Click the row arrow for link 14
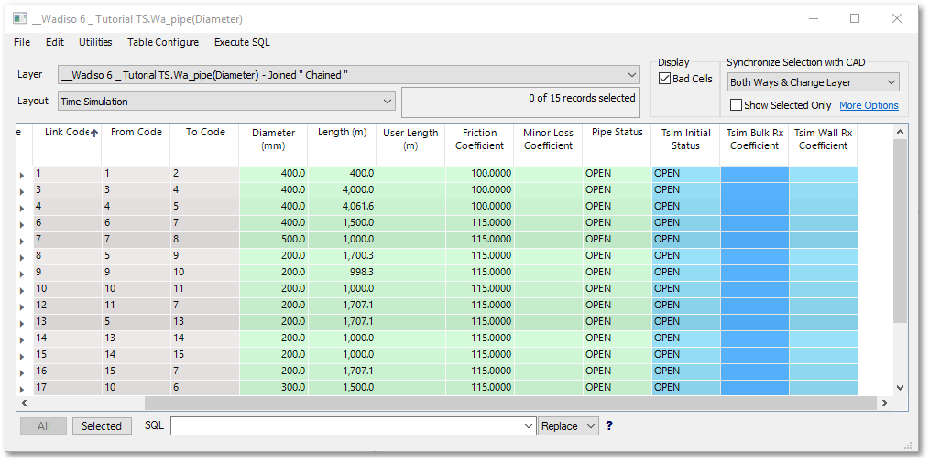 (x=23, y=340)
